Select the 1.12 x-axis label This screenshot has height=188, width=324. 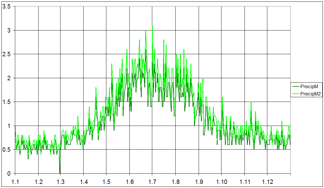pyautogui.click(x=267, y=182)
